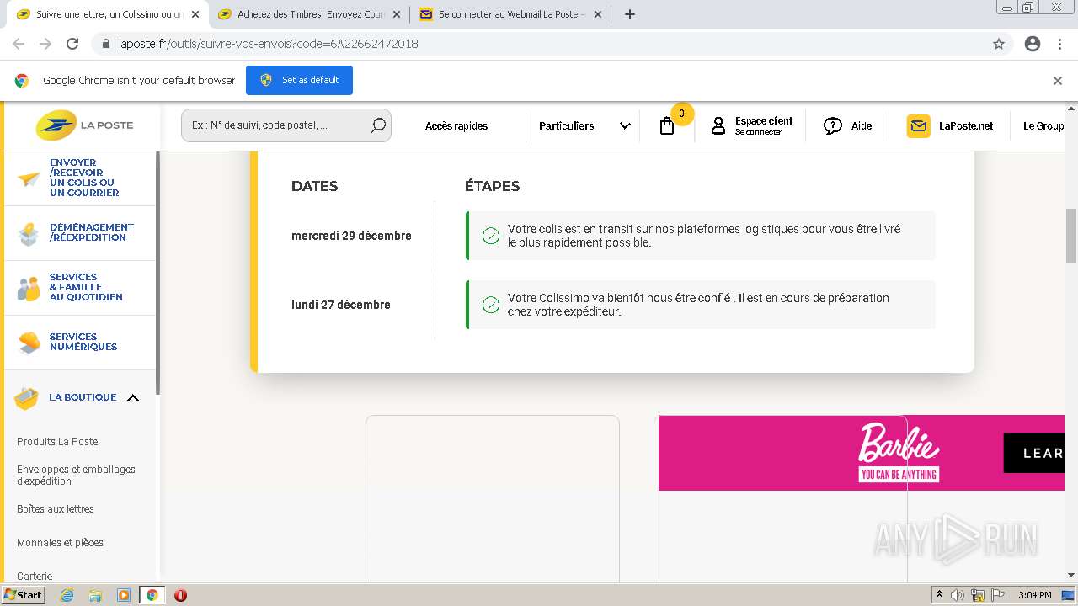Go back to the previous page

(19, 44)
